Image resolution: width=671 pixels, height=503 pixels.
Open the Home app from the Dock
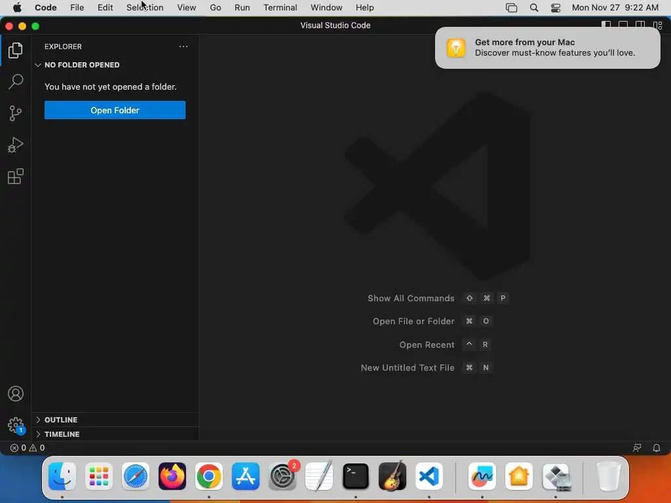point(519,476)
